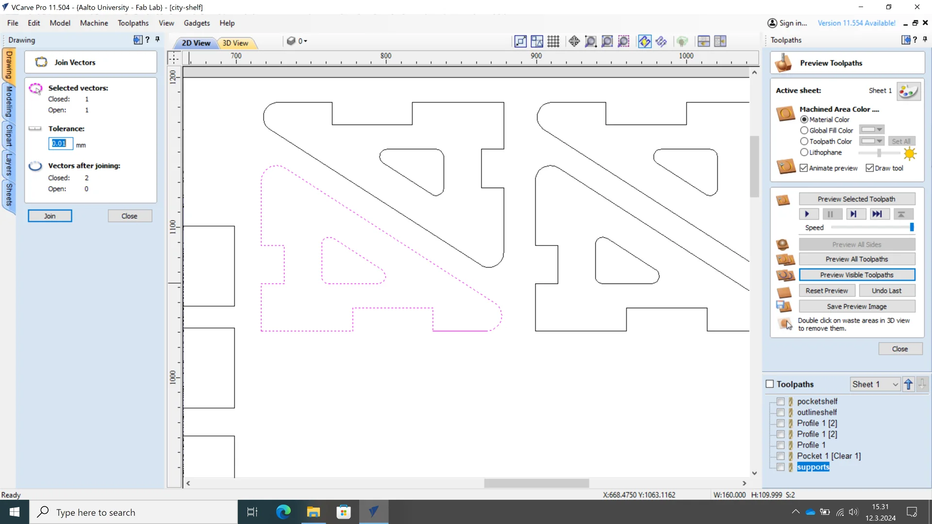
Task: Uncheck the Animate preview checkbox
Action: click(x=804, y=168)
